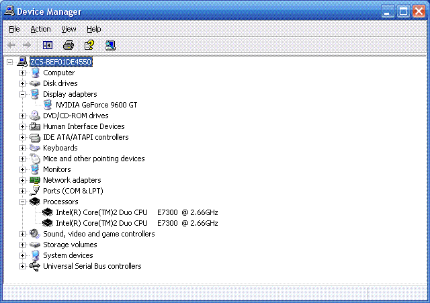Collapse the ZCS-BEF01DE4550 root node
Screen dimensions: 430x303
pyautogui.click(x=9, y=62)
